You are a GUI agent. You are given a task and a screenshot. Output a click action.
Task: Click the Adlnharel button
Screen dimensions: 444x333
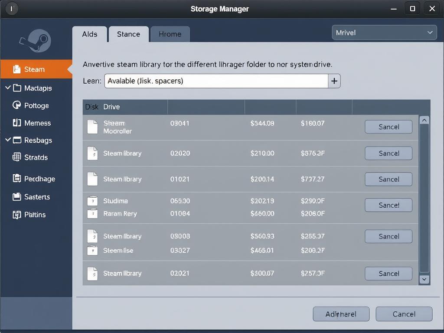click(x=341, y=314)
